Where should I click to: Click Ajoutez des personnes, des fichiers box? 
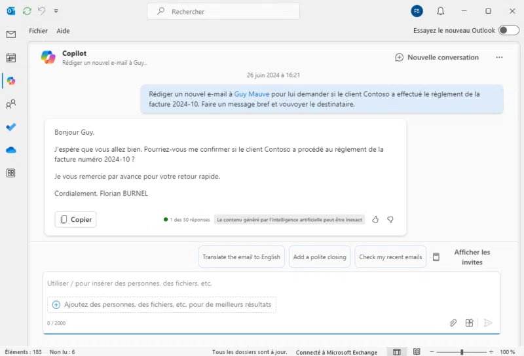(162, 304)
